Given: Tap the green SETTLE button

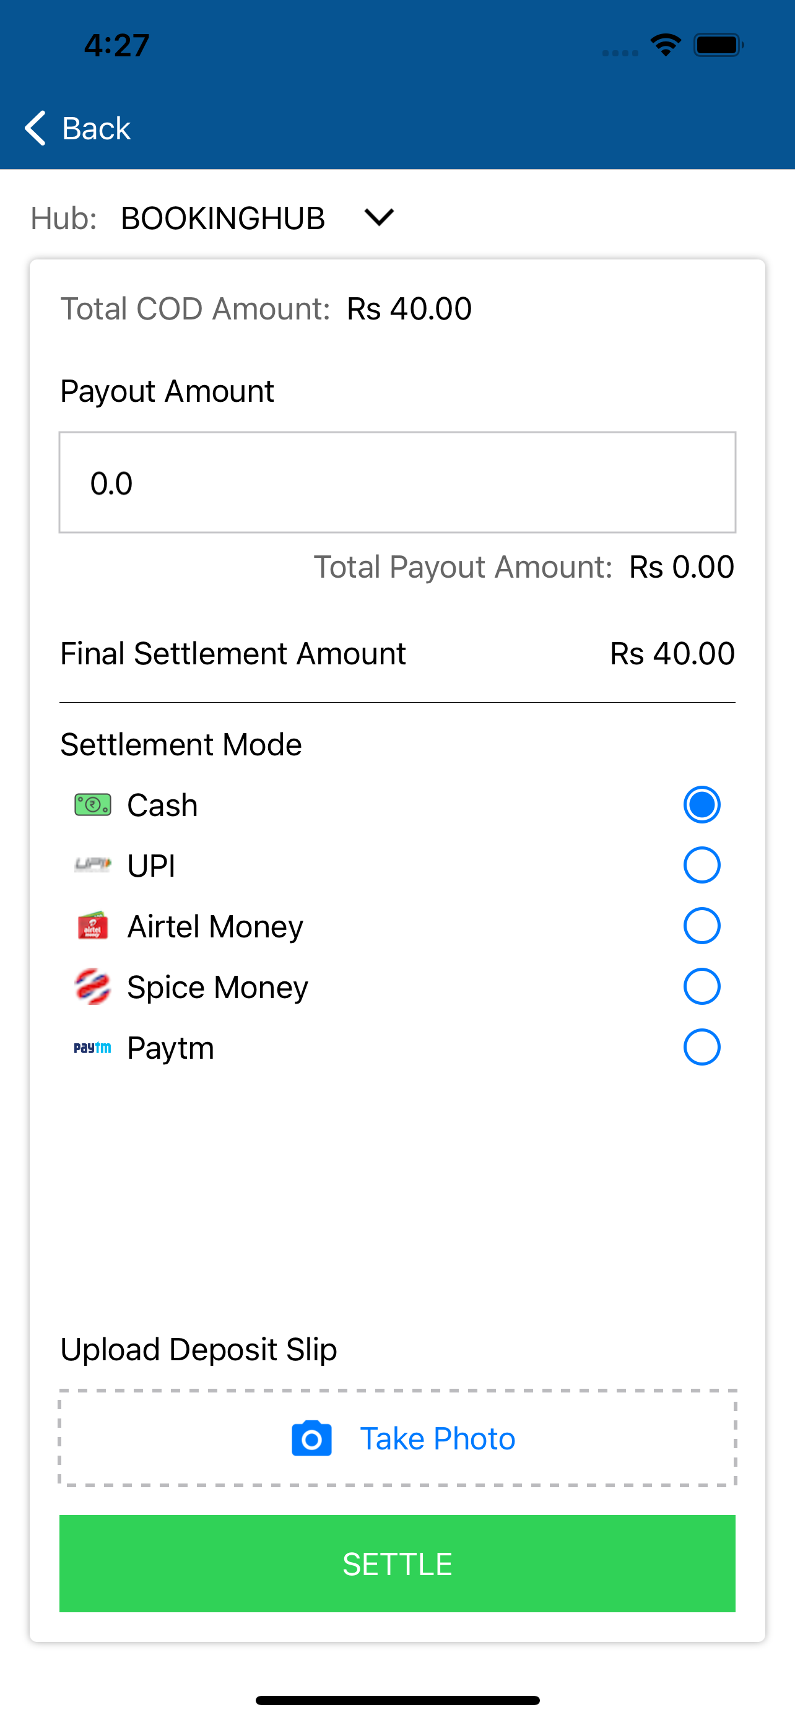Looking at the screenshot, I should pyautogui.click(x=397, y=1563).
